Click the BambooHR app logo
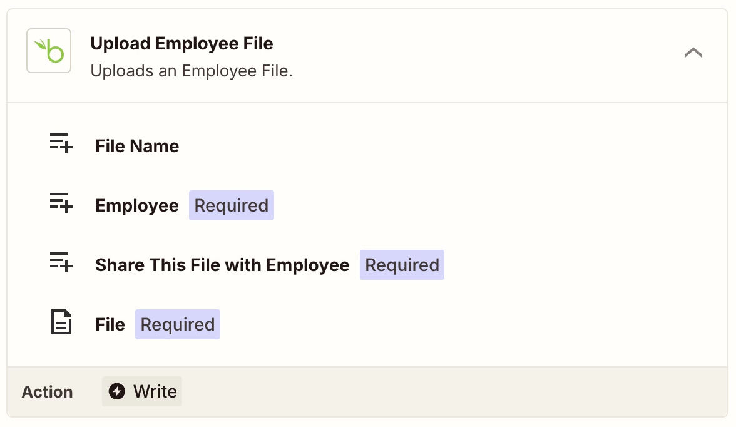Viewport: 736px width, 427px height. (49, 51)
